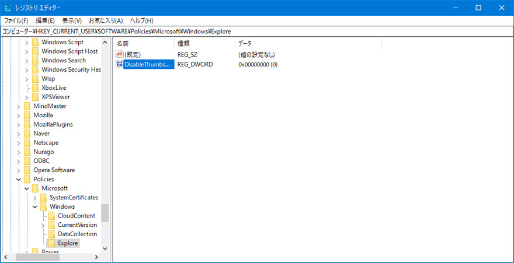
Task: Select the ODBC folder icon
Action: tap(27, 162)
